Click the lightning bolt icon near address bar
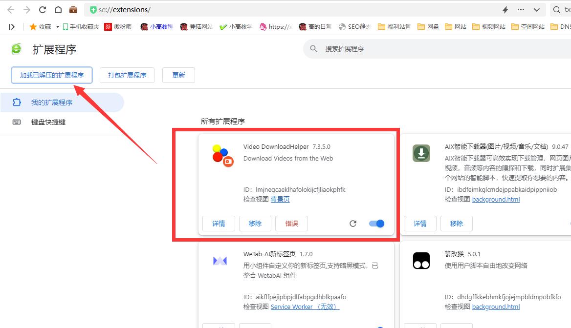Viewport: 571px width, 328px height. click(506, 9)
